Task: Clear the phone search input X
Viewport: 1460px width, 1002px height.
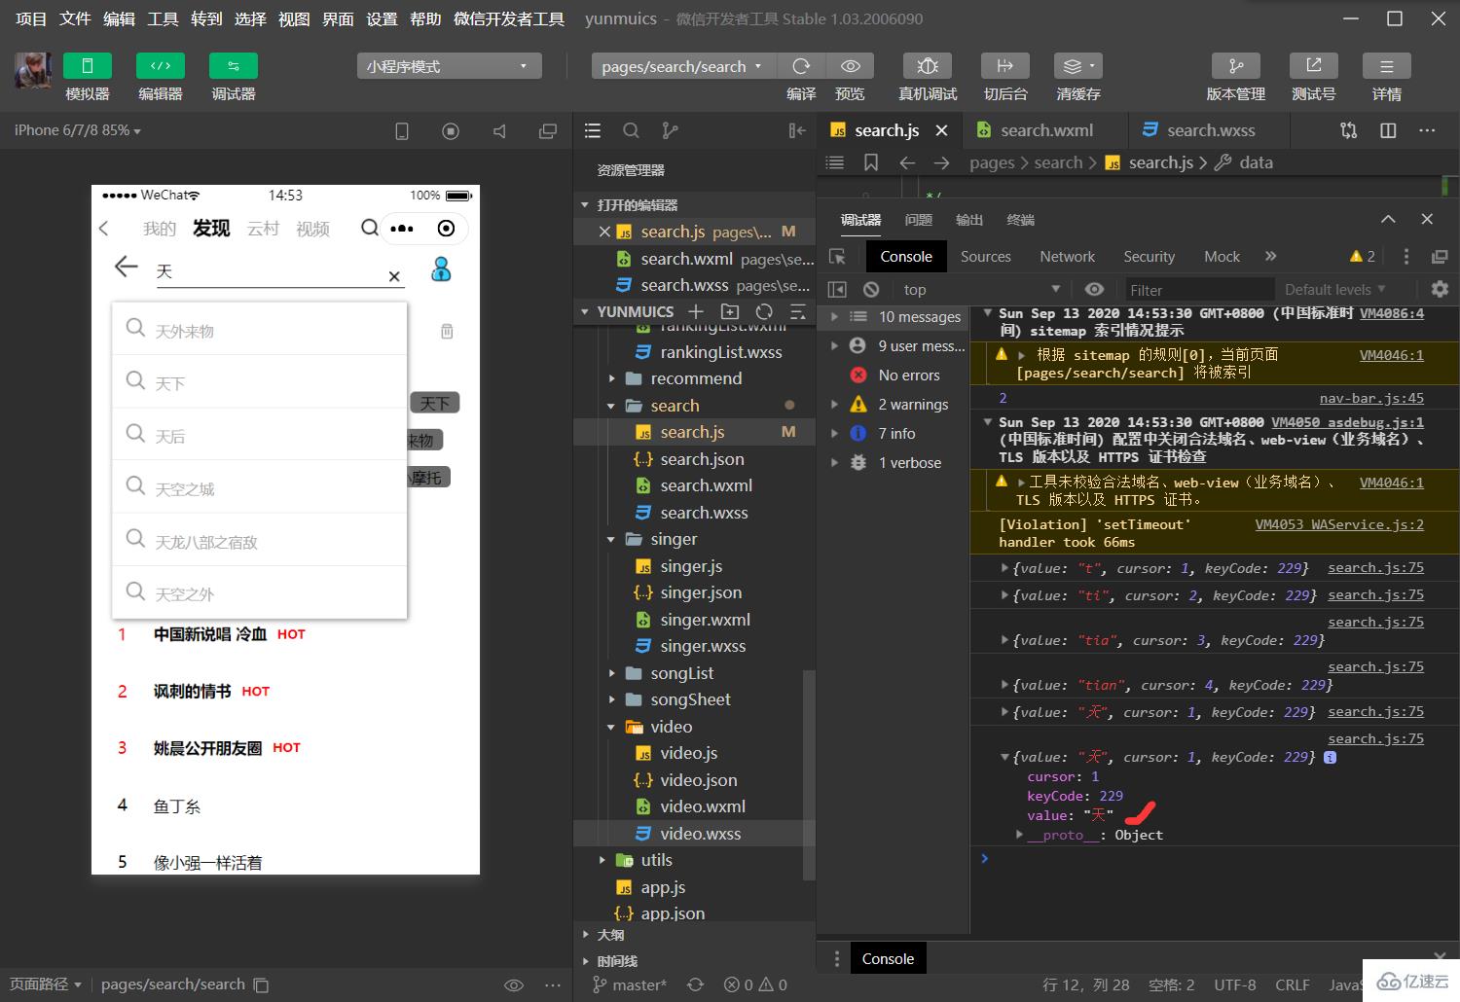Action: pyautogui.click(x=394, y=276)
